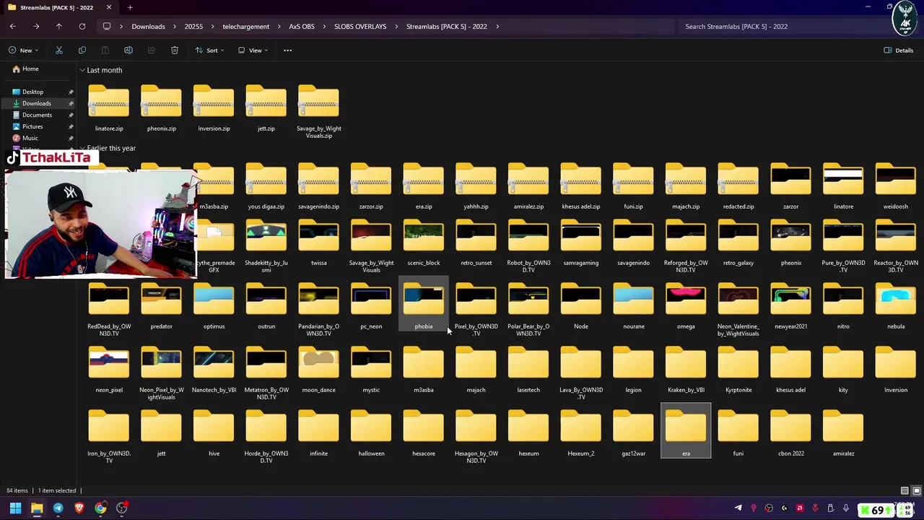The width and height of the screenshot is (924, 520).
Task: Click the 'moon_dance' folder name
Action: pyautogui.click(x=318, y=390)
